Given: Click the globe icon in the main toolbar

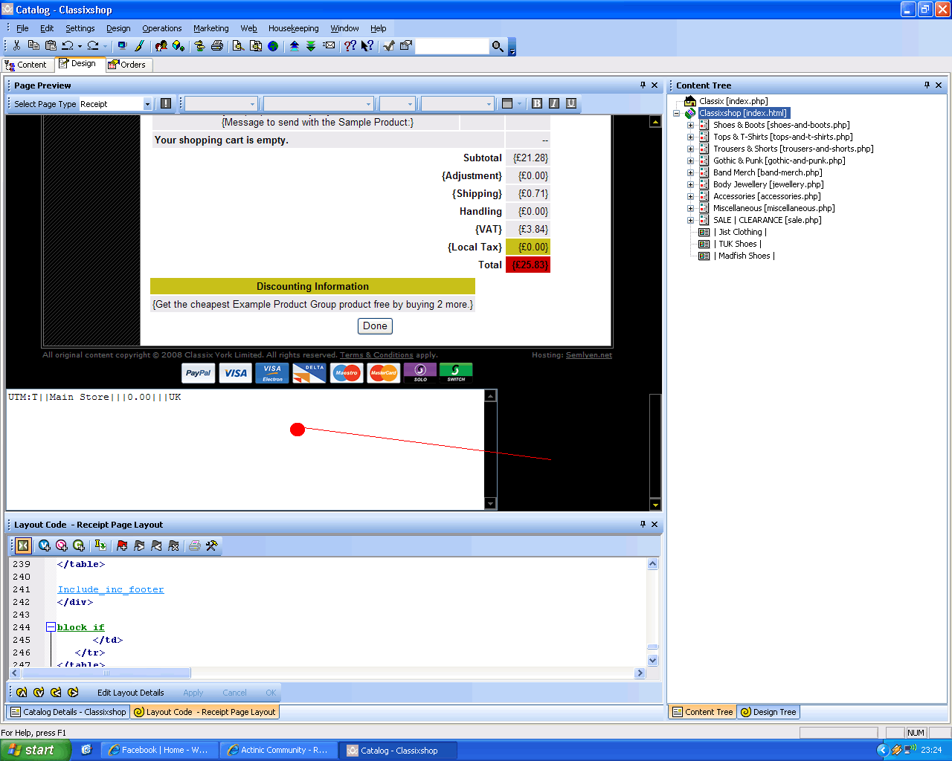Looking at the screenshot, I should pos(273,46).
